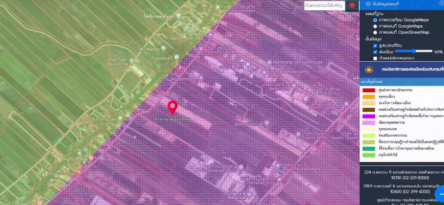Uncheck the รูปแปลงที่ดิน parcel layer checkbox
The height and width of the screenshot is (205, 444).
coord(375,46)
